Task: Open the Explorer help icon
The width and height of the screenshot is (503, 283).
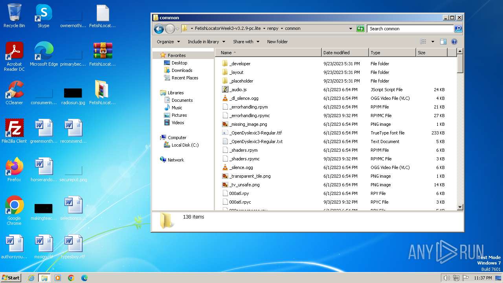Action: pyautogui.click(x=454, y=42)
